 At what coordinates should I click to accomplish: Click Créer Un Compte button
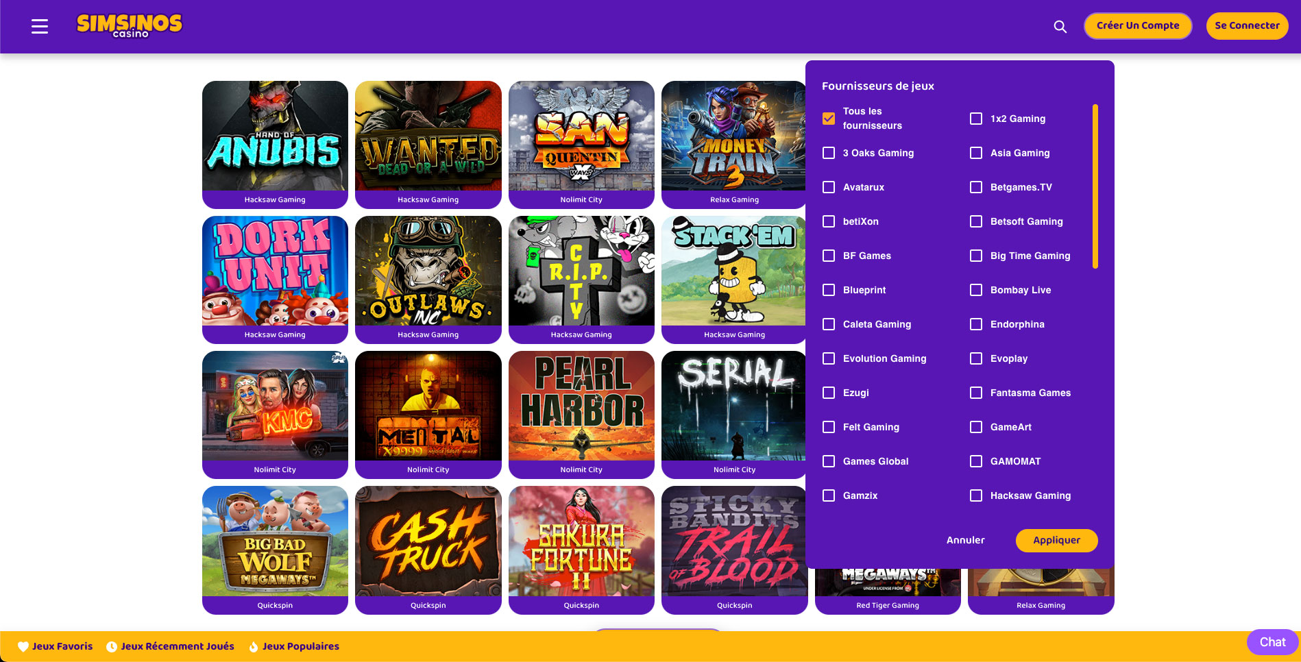(x=1138, y=26)
